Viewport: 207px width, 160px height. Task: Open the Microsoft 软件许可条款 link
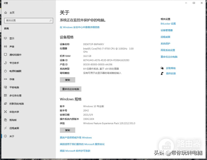click(x=75, y=151)
